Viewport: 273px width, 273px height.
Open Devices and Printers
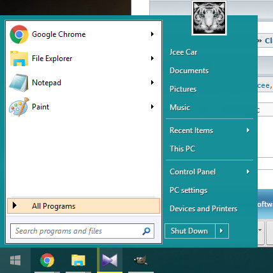click(x=203, y=209)
